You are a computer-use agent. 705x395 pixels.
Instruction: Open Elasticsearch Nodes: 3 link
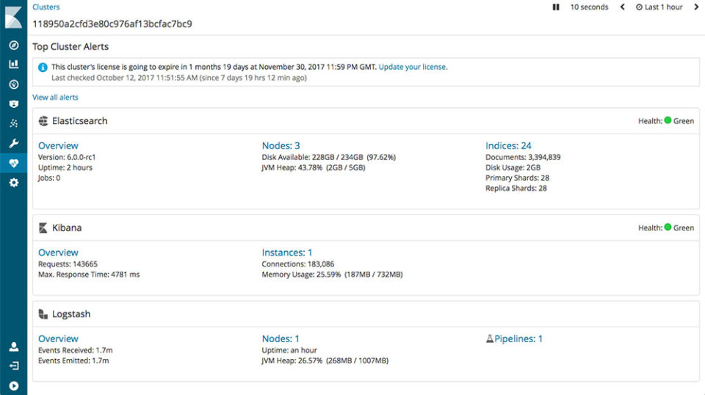[281, 145]
